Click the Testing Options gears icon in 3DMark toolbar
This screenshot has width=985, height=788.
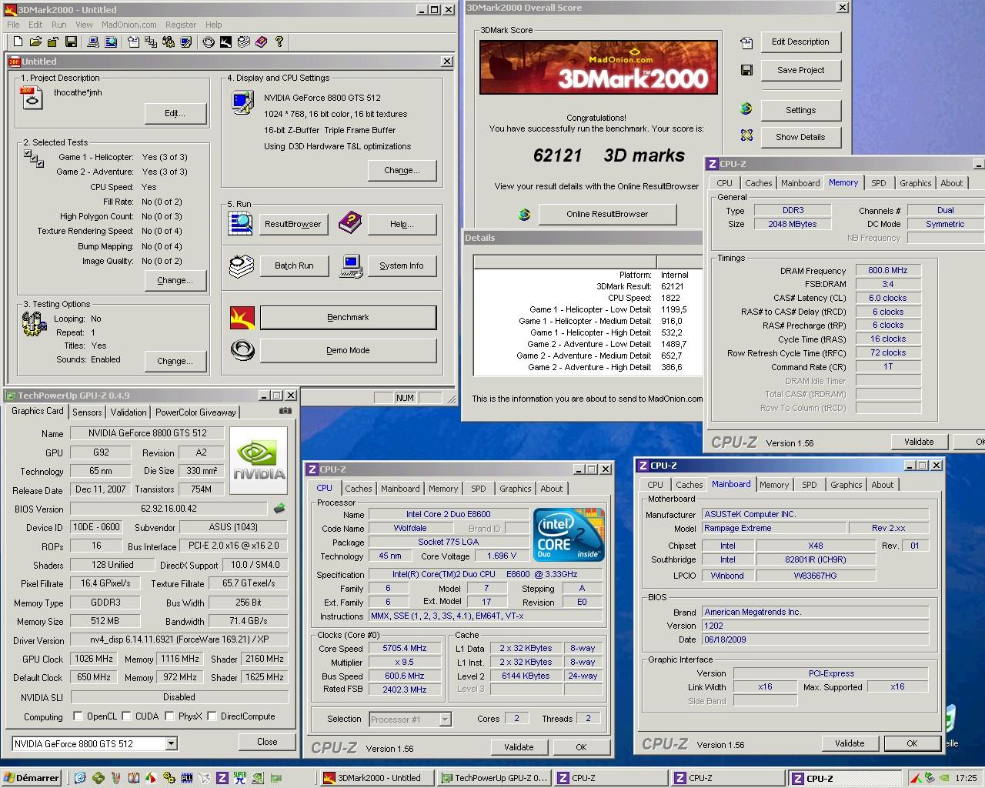[168, 42]
